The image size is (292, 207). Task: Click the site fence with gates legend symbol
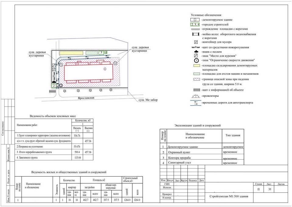click(x=196, y=29)
